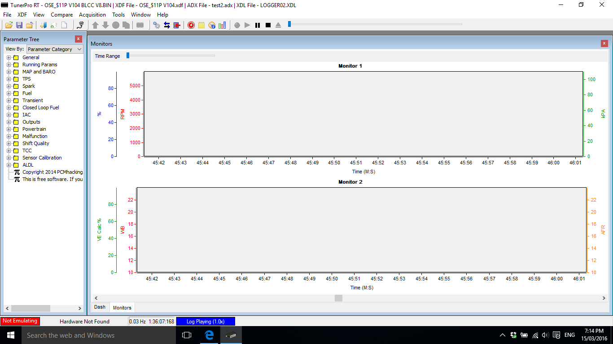Close the Parameter Tree panel

(x=79, y=39)
